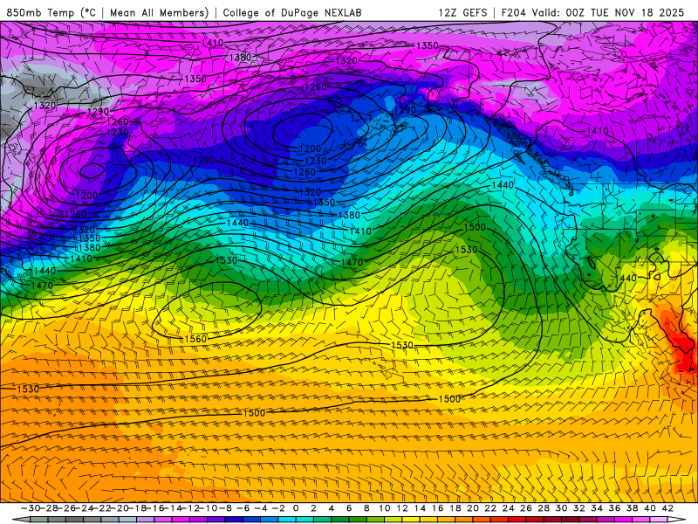
Task: Click the '850mb Temp (°C' title text
Action: coord(51,12)
